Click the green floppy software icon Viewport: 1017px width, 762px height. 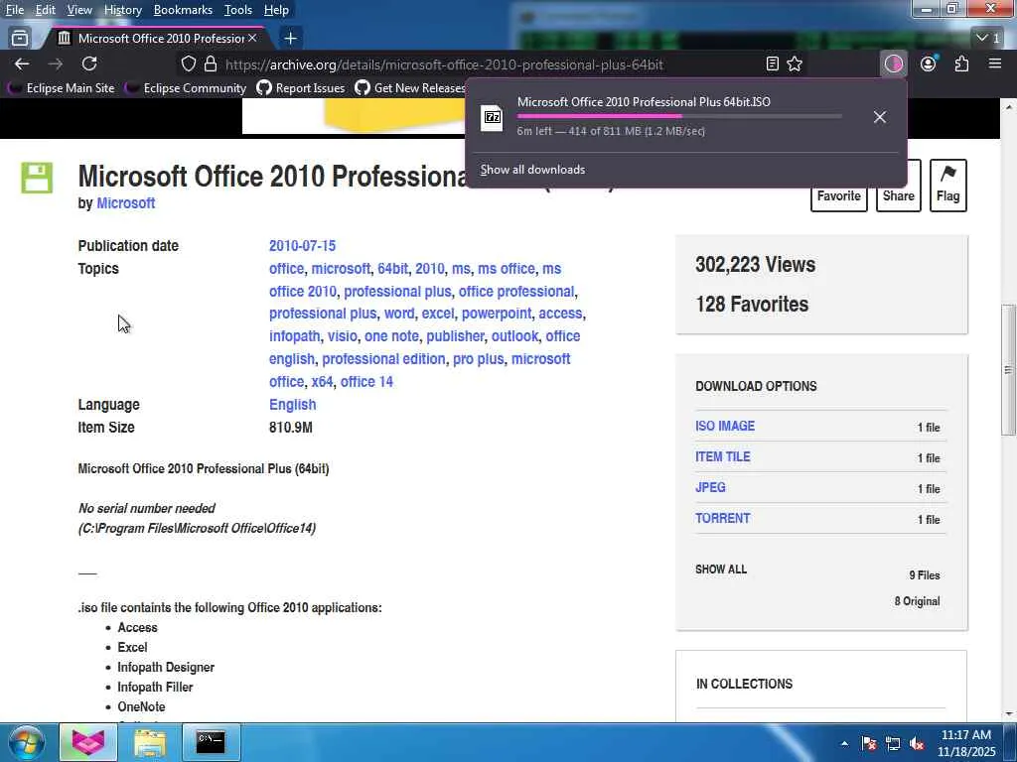click(37, 178)
